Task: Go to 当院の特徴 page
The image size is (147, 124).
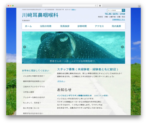Action: [46, 26]
